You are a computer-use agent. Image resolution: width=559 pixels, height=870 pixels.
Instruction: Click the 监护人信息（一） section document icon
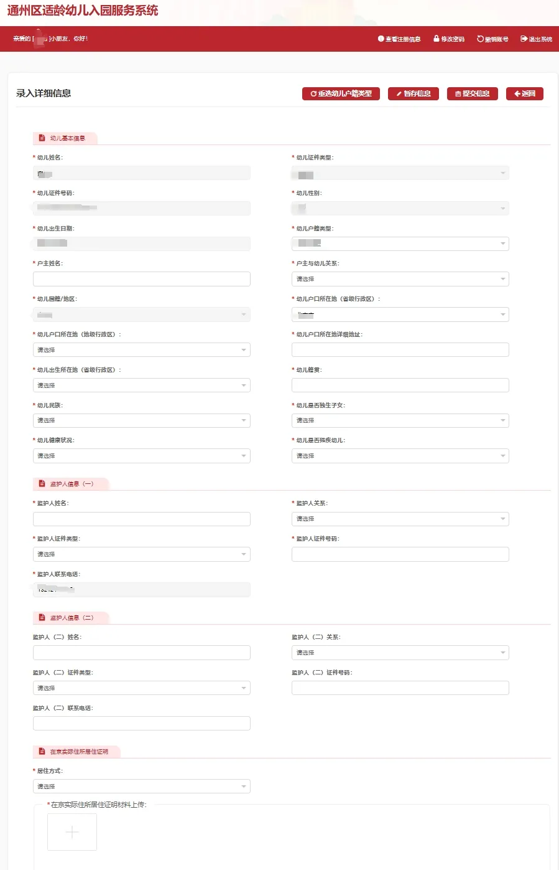[x=42, y=483]
